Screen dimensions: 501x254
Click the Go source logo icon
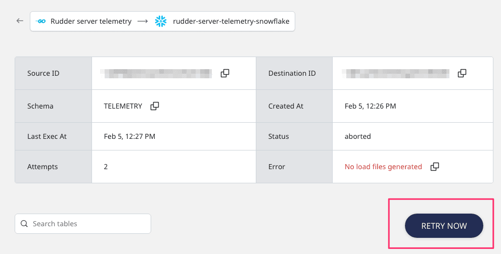point(41,21)
